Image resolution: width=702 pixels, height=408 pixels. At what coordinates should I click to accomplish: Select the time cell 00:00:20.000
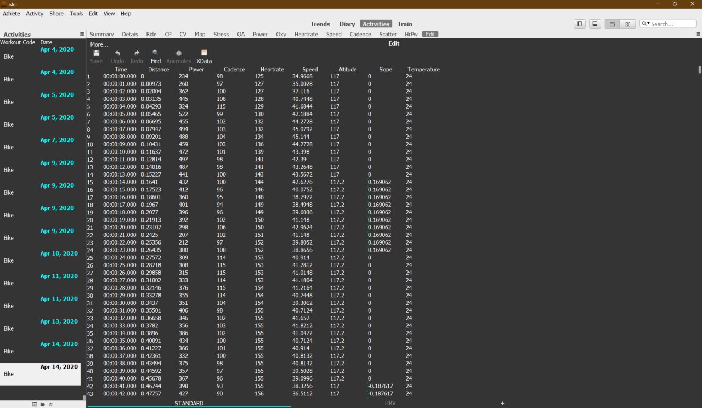pos(120,228)
